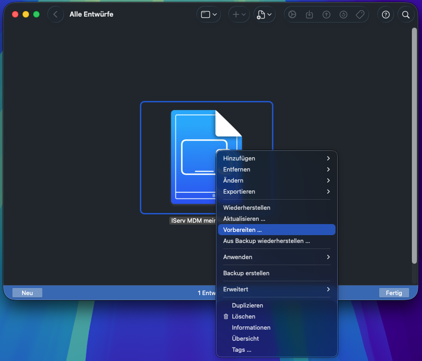The image size is (422, 361).
Task: Click the yellow minimize window button
Action: 26,14
